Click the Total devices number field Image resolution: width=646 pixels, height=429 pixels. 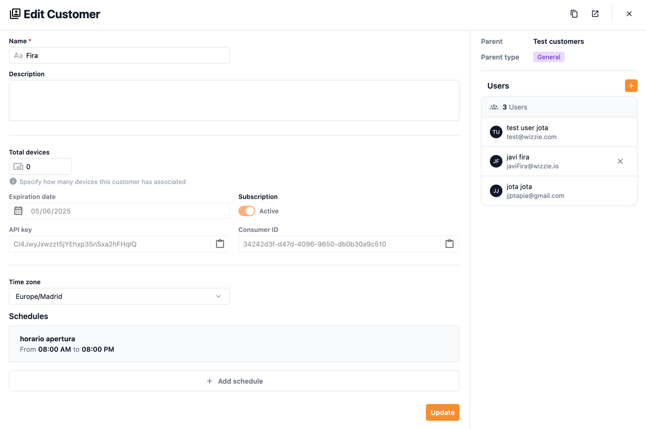(46, 167)
